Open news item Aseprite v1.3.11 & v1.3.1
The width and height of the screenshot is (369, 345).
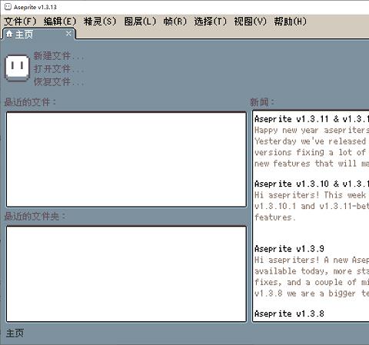(x=311, y=119)
